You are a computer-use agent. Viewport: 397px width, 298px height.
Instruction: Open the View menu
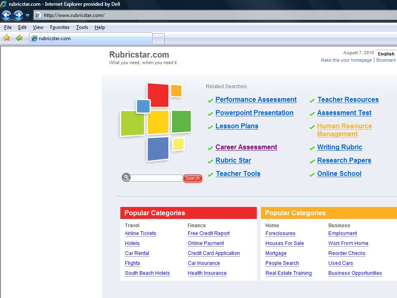[38, 27]
